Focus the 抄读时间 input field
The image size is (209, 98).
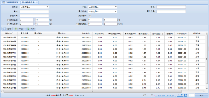[x=34, y=16]
